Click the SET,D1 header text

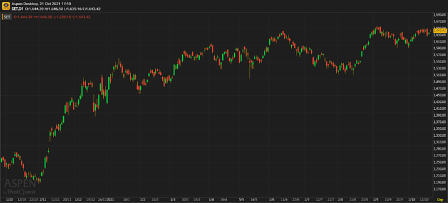point(17,9)
